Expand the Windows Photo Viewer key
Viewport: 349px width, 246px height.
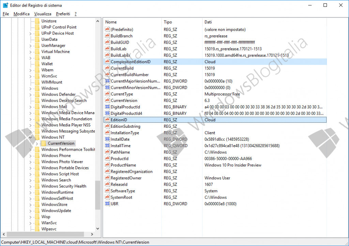(x=30, y=162)
